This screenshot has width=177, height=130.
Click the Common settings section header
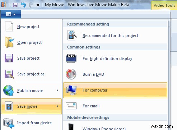point(115,47)
